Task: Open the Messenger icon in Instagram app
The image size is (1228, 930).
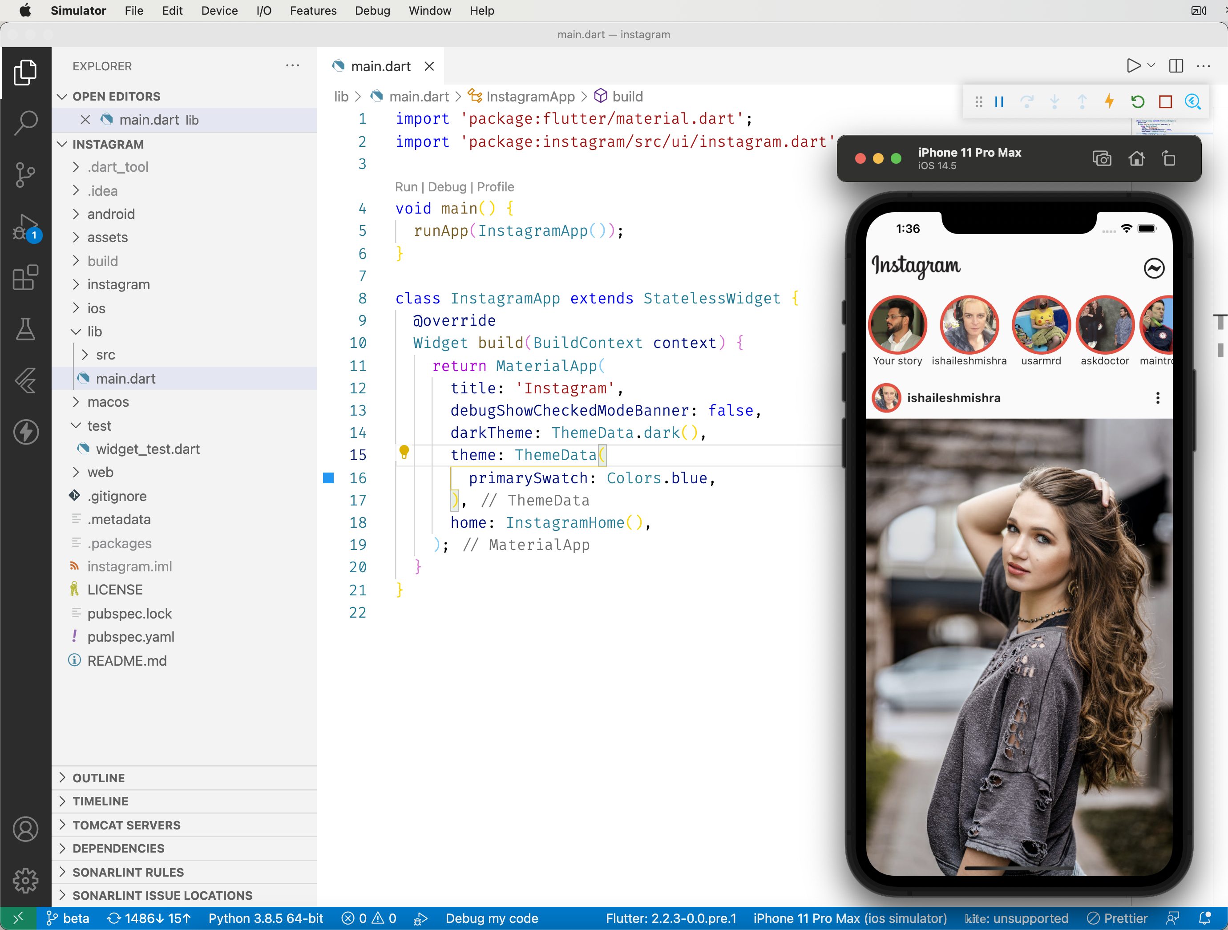Action: 1154,268
